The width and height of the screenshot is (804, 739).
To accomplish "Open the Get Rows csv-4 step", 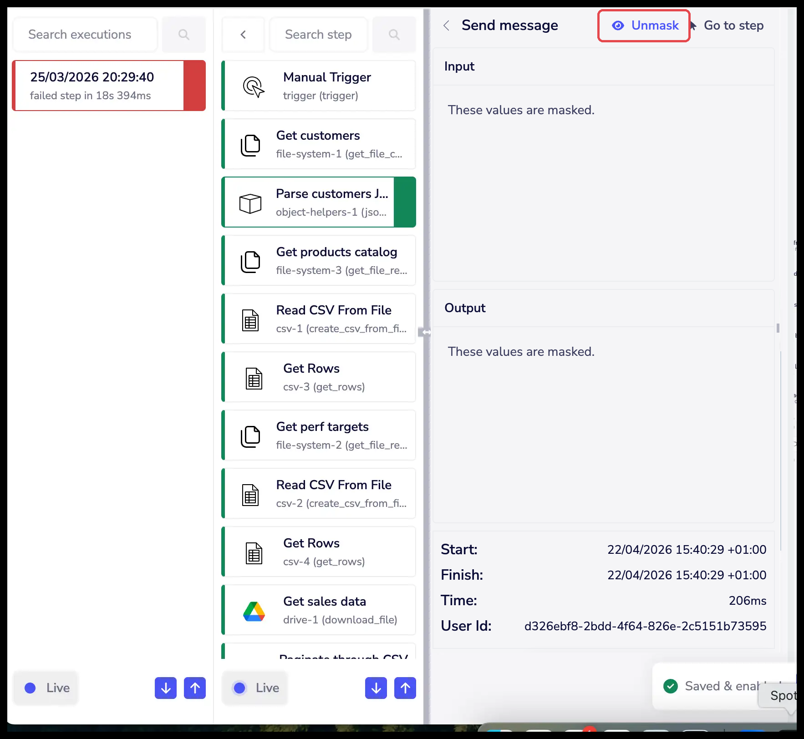I will 319,552.
